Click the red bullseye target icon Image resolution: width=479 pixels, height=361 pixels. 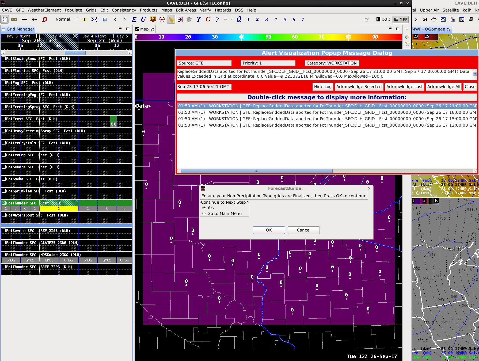(x=162, y=20)
